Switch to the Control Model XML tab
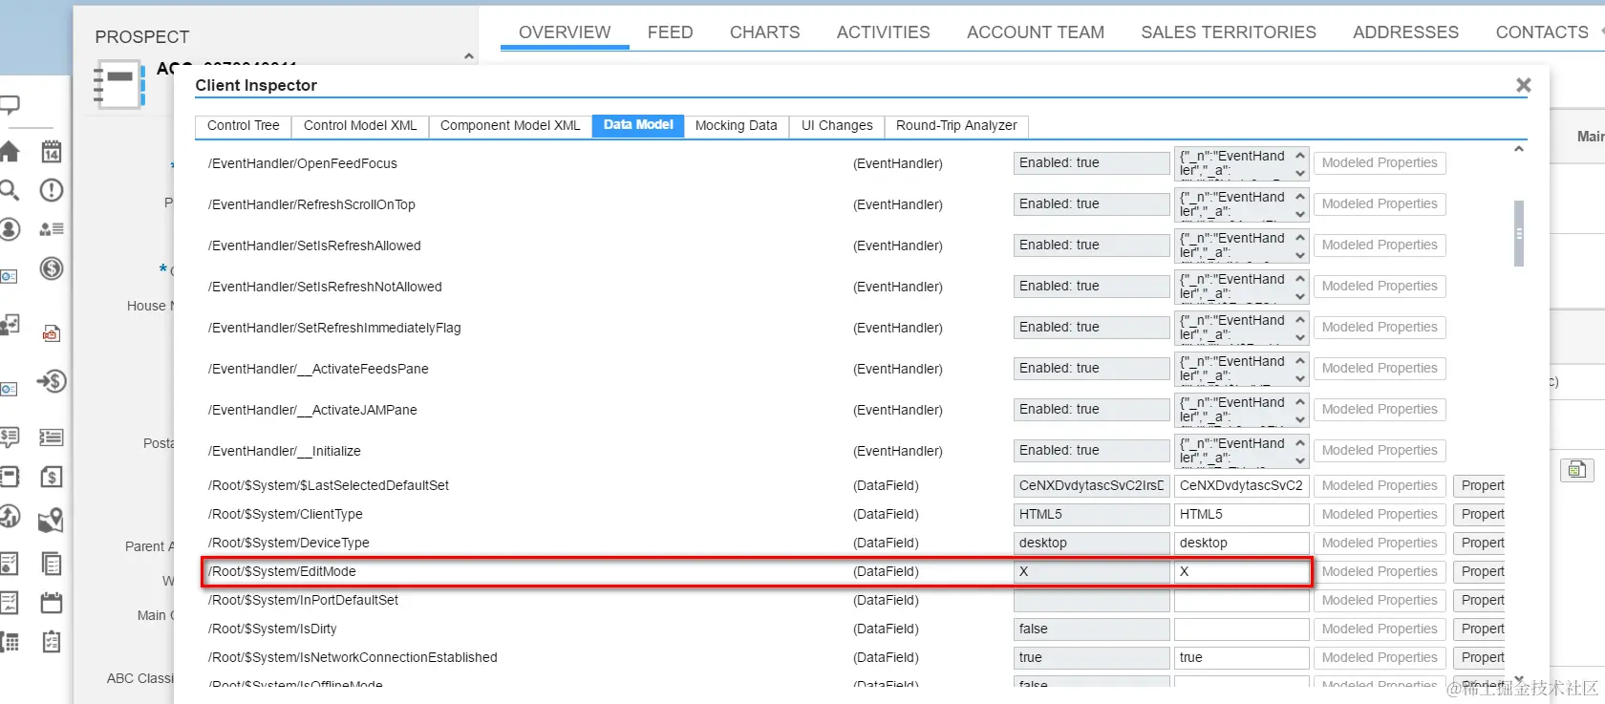 coord(360,125)
